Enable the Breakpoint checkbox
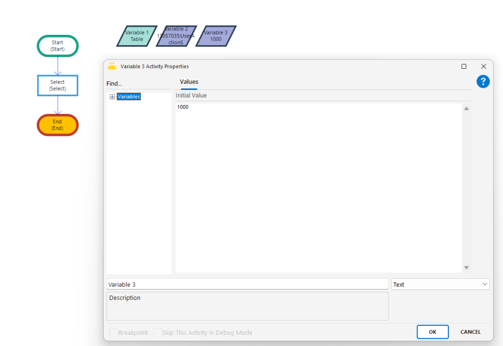Screen dimensions: 503x346 coord(114,333)
